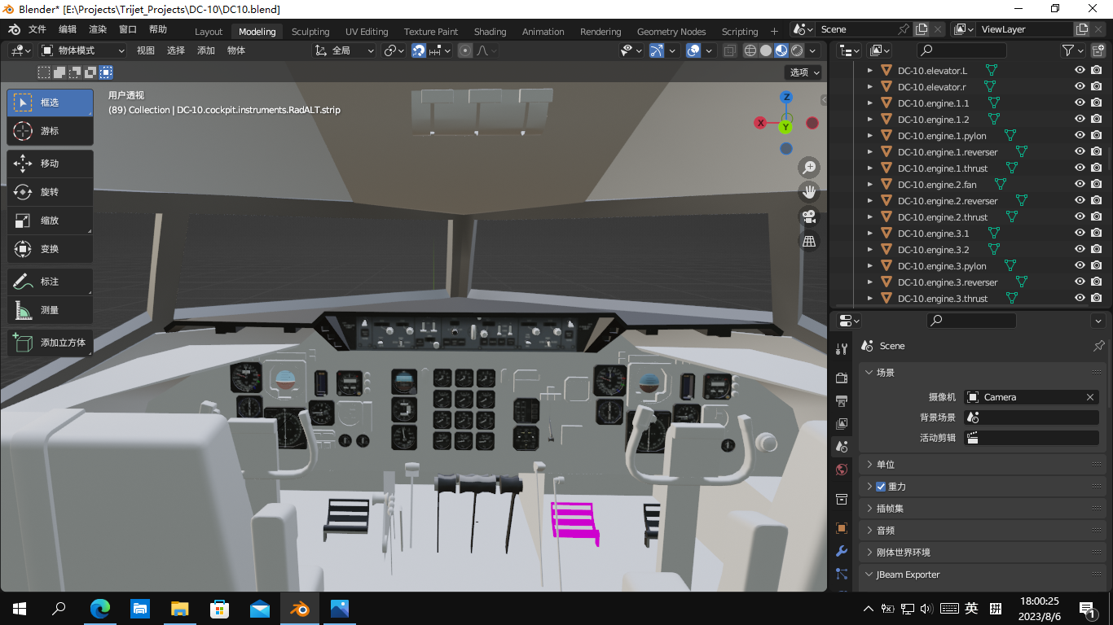Open the Object properties orange square icon
The image size is (1113, 625).
click(842, 528)
